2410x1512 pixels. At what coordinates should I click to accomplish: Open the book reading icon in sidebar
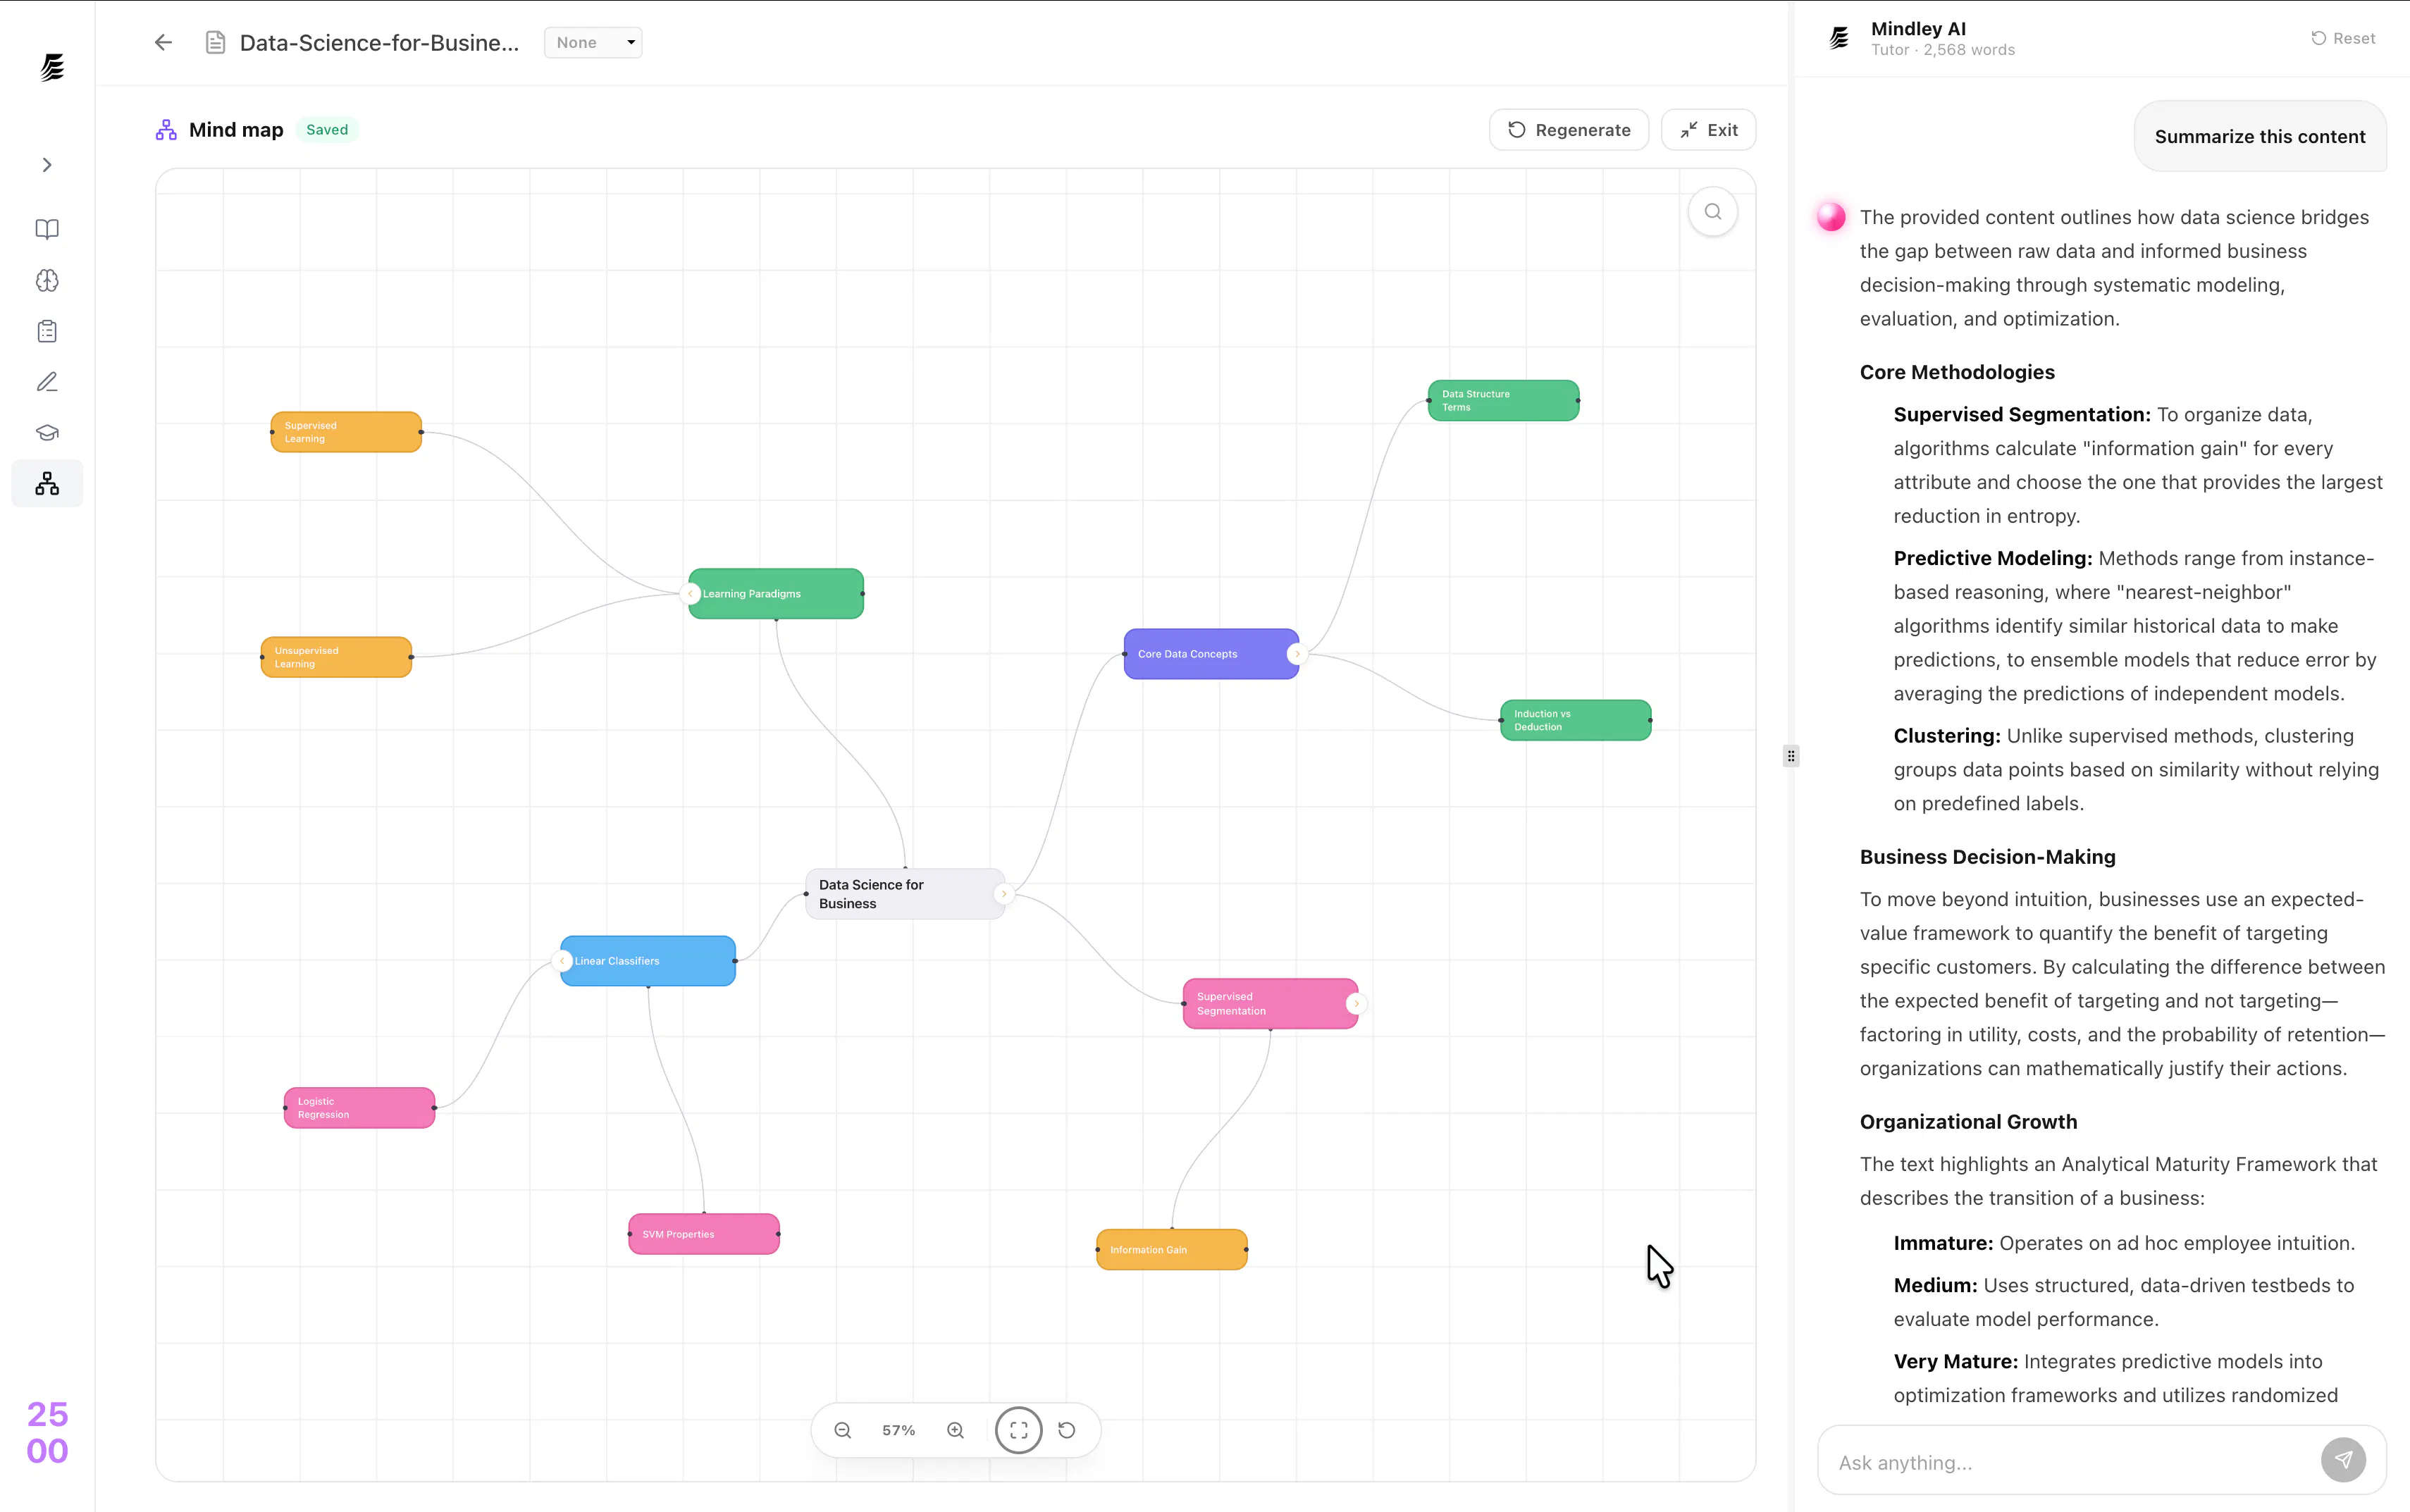(x=47, y=229)
